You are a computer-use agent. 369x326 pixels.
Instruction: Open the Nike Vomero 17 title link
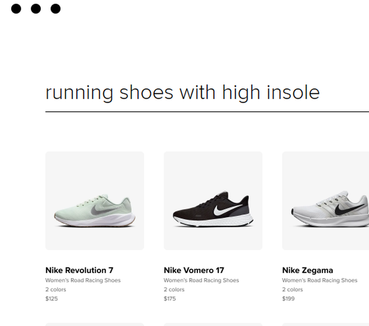[x=194, y=270]
